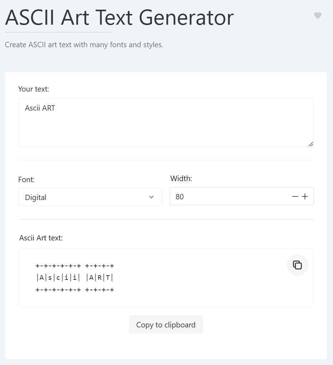Expand the Font dropdown chevron
Image resolution: width=333 pixels, height=365 pixels.
click(151, 197)
